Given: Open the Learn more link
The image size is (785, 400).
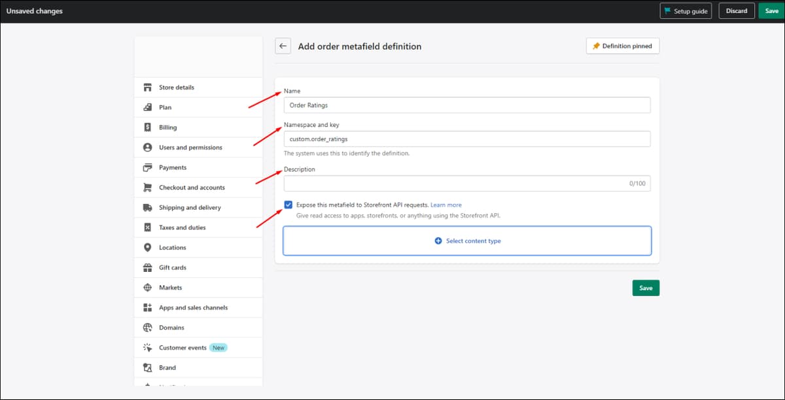Looking at the screenshot, I should (x=446, y=205).
